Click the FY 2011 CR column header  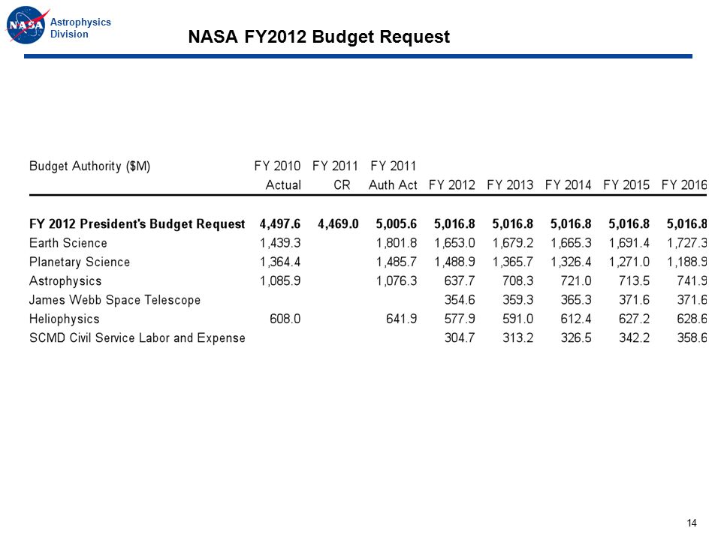click(335, 175)
